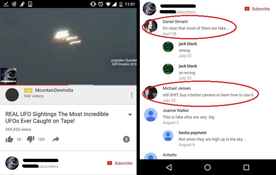Tap the thumbs down dislike icon

point(31,139)
